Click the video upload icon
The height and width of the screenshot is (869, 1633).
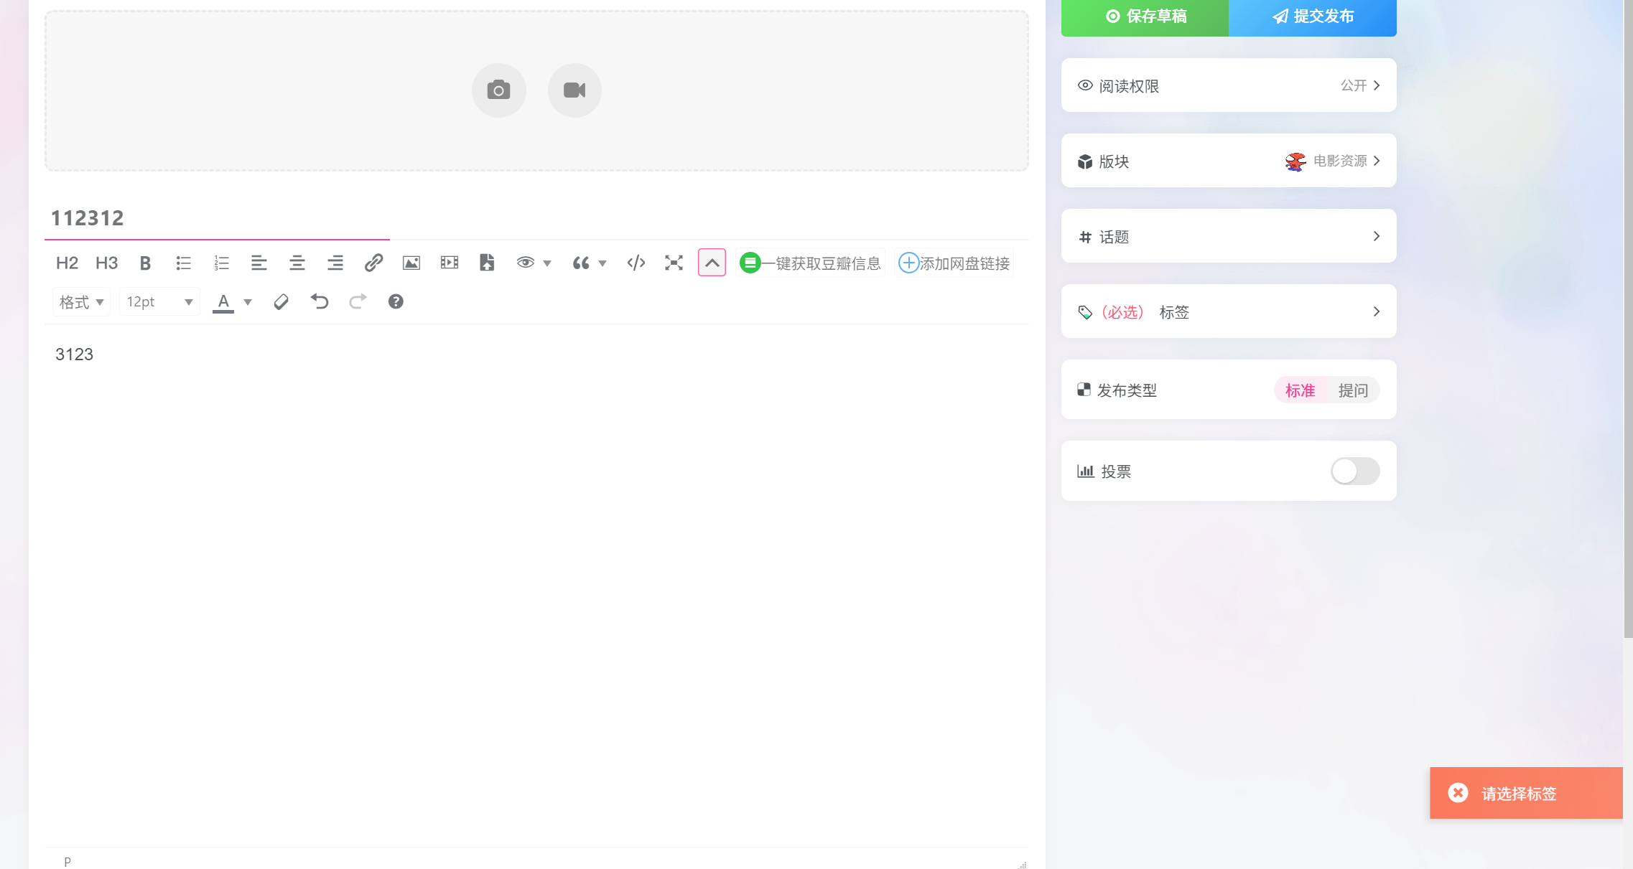click(574, 90)
